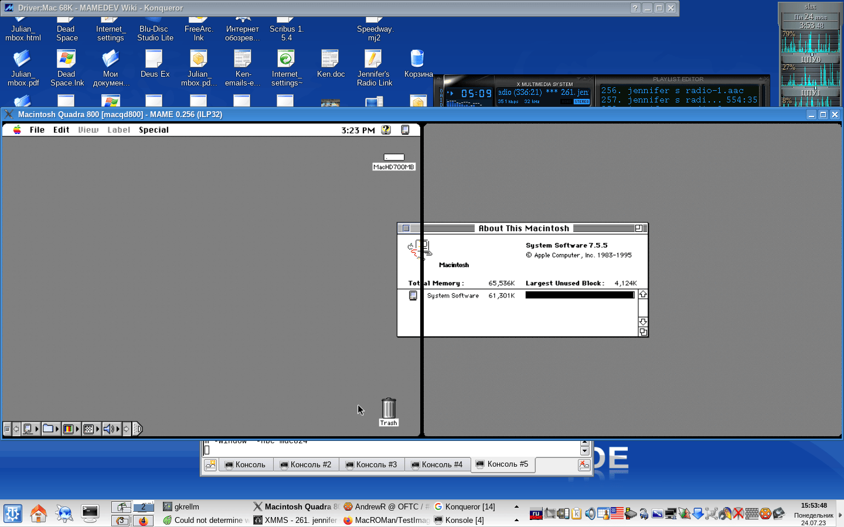
Task: Click scroll up arrow in About This Macintosh
Action: (x=643, y=295)
